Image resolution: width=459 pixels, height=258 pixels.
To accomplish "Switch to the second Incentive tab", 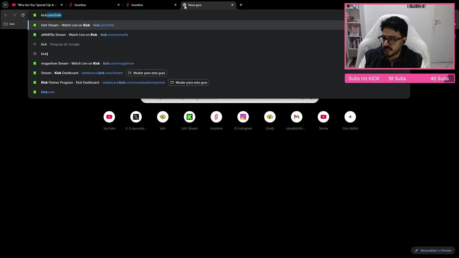I will [x=151, y=5].
